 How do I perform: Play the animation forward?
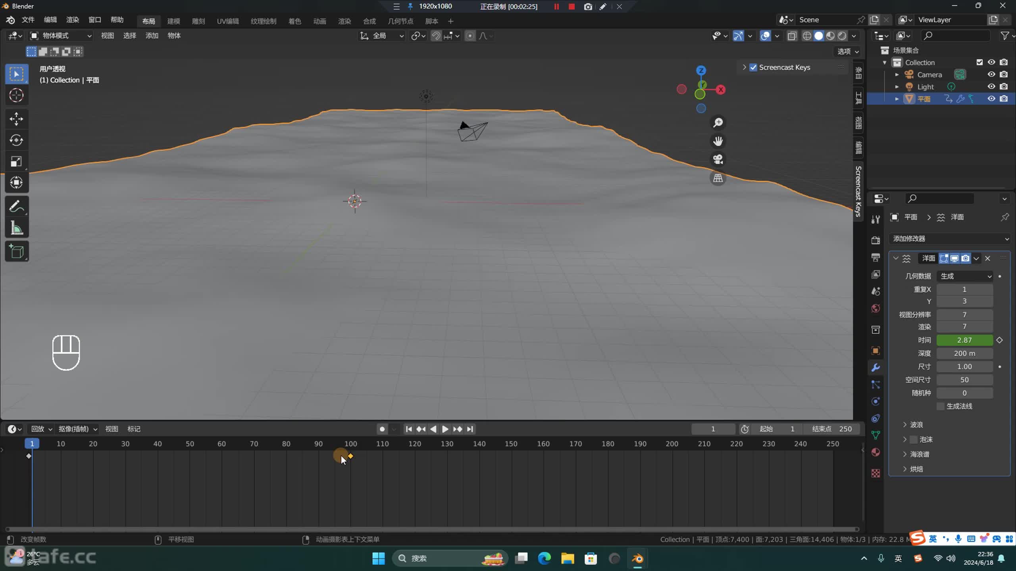pos(445,429)
